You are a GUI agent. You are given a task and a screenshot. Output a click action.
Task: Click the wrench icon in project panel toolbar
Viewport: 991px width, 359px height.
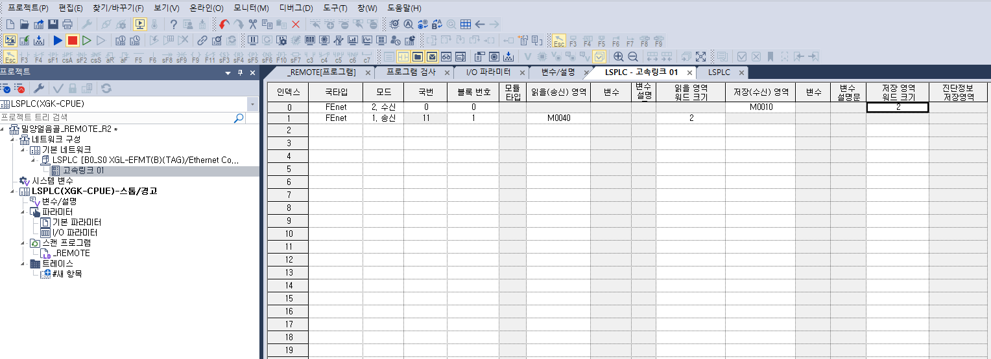click(x=38, y=89)
